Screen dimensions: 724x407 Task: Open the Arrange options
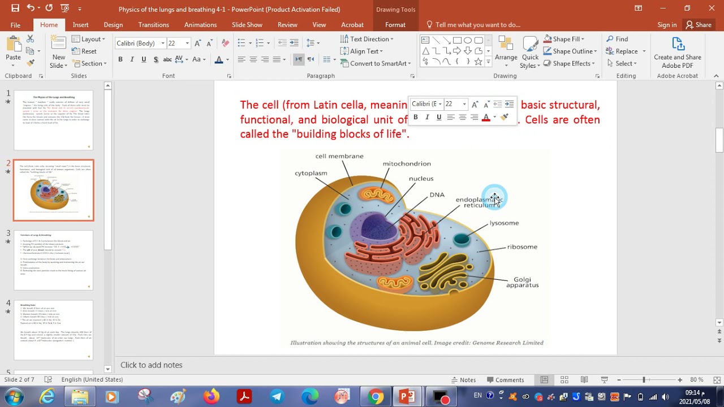506,52
